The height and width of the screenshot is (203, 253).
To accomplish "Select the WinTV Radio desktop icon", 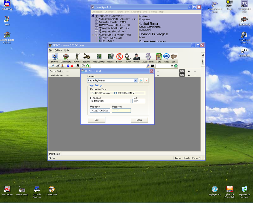I will [x=22, y=191].
